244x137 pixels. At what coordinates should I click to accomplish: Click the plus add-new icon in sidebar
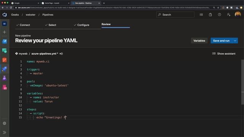[5, 32]
